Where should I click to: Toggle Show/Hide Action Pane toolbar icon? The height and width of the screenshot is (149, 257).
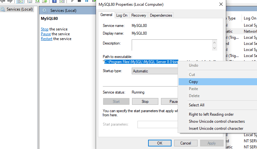click(x=62, y=1)
